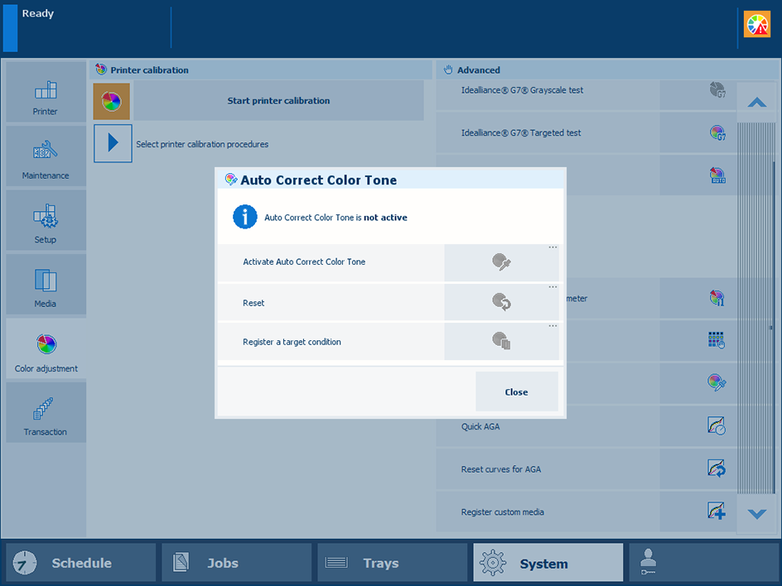Close the Auto Correct Color Tone dialog

point(516,392)
